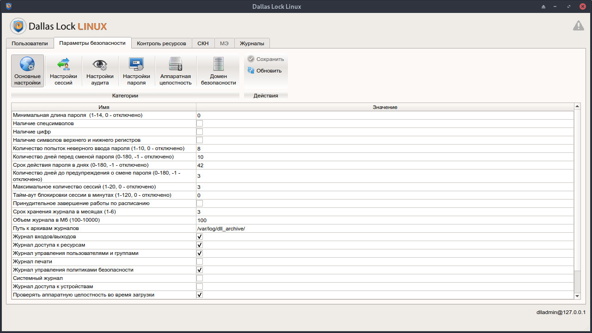Open the Настройки пароля category

pyautogui.click(x=137, y=70)
